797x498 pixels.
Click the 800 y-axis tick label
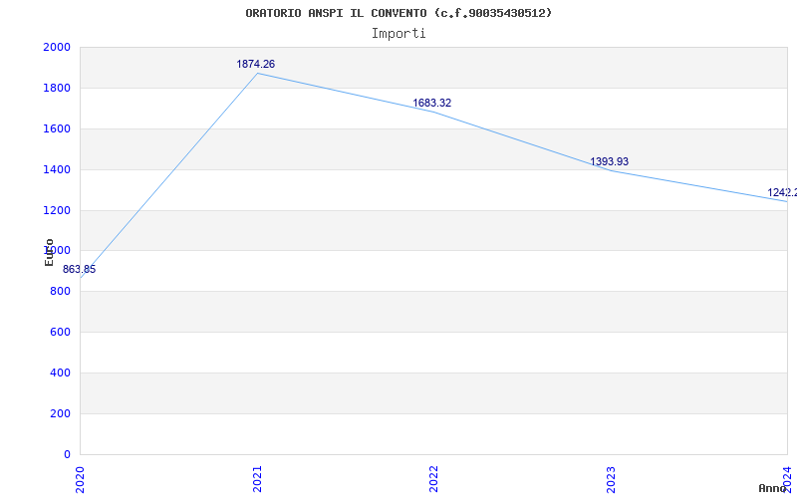tap(60, 291)
